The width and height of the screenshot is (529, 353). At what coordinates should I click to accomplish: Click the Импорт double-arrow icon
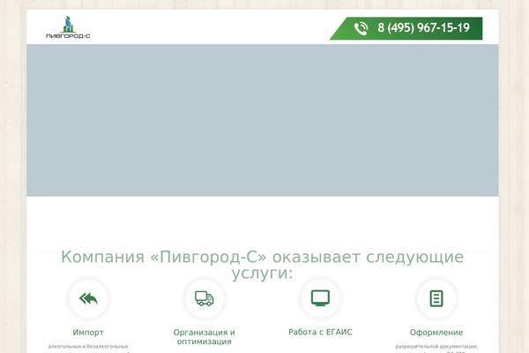pos(88,298)
